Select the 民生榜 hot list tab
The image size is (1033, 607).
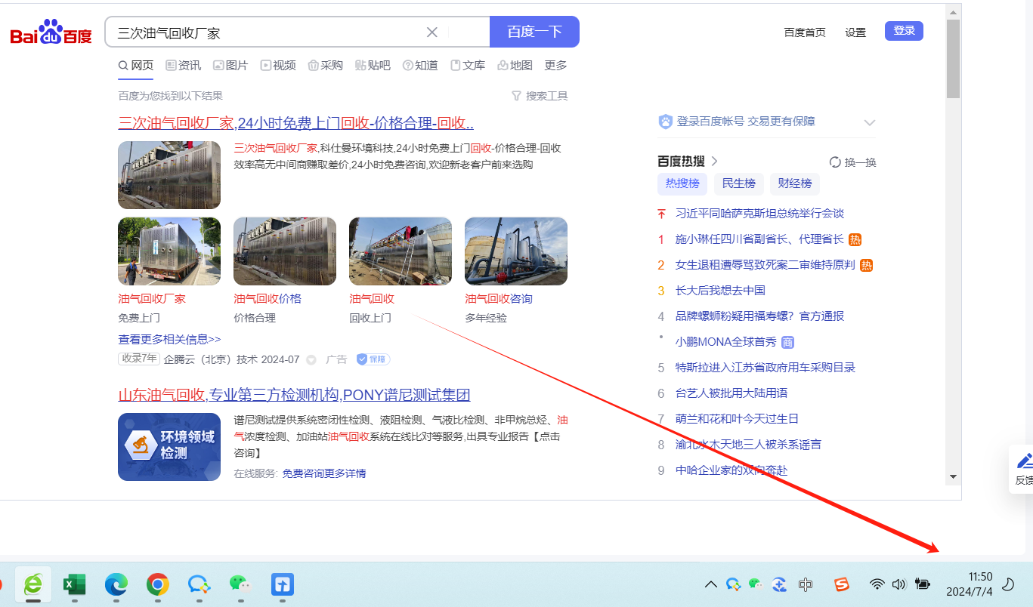738,183
